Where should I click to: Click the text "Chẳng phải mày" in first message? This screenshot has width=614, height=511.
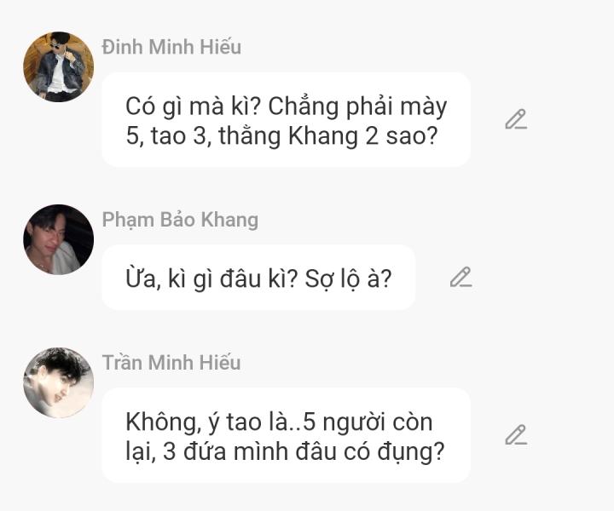coord(357,106)
